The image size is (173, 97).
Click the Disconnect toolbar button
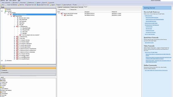[x=22, y=2]
